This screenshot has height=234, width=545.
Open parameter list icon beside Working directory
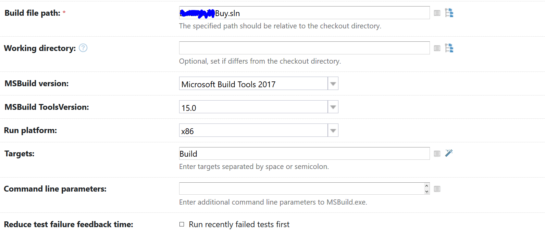pos(437,48)
